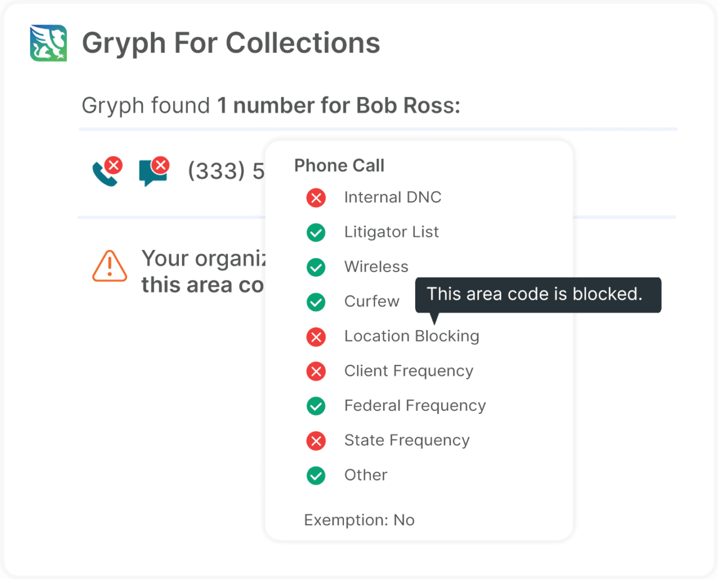The width and height of the screenshot is (718, 579).
Task: Click the red X beside Internal DNC
Action: (x=316, y=198)
